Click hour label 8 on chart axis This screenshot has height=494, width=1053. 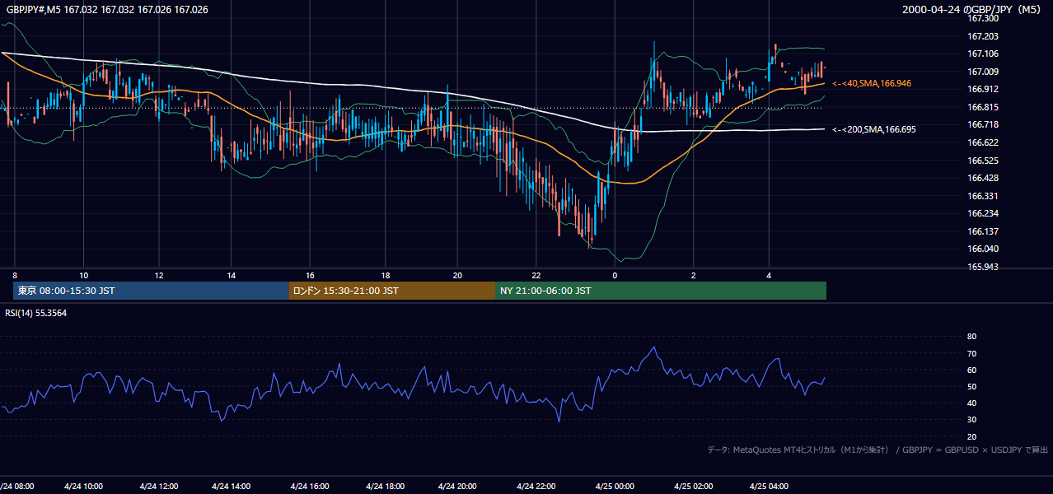(14, 275)
